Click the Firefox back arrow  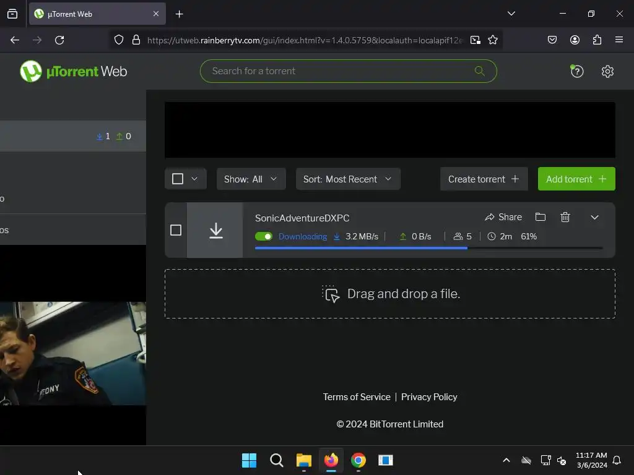pos(15,40)
